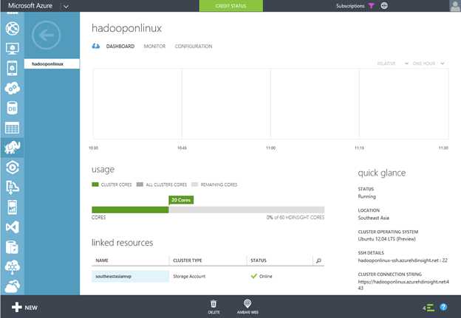The width and height of the screenshot is (461, 318).
Task: Click the Southeast Asia location value
Action: [x=373, y=218]
